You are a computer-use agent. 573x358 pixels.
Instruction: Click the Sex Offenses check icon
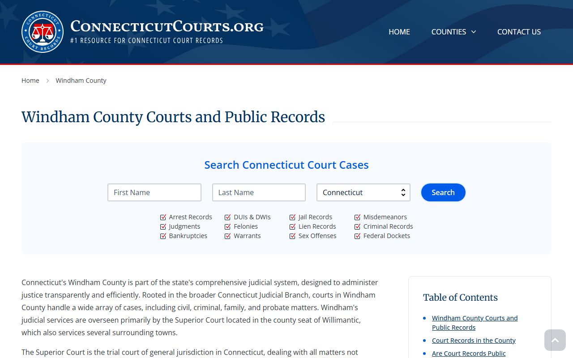[x=293, y=236]
